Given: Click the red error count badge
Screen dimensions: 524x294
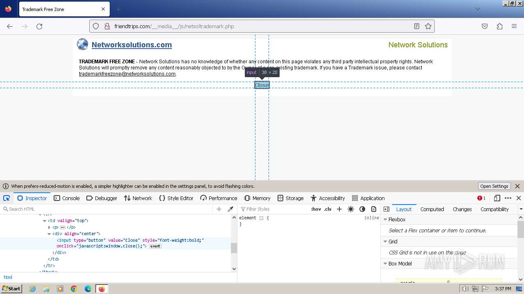Looking at the screenshot, I should pos(481,198).
